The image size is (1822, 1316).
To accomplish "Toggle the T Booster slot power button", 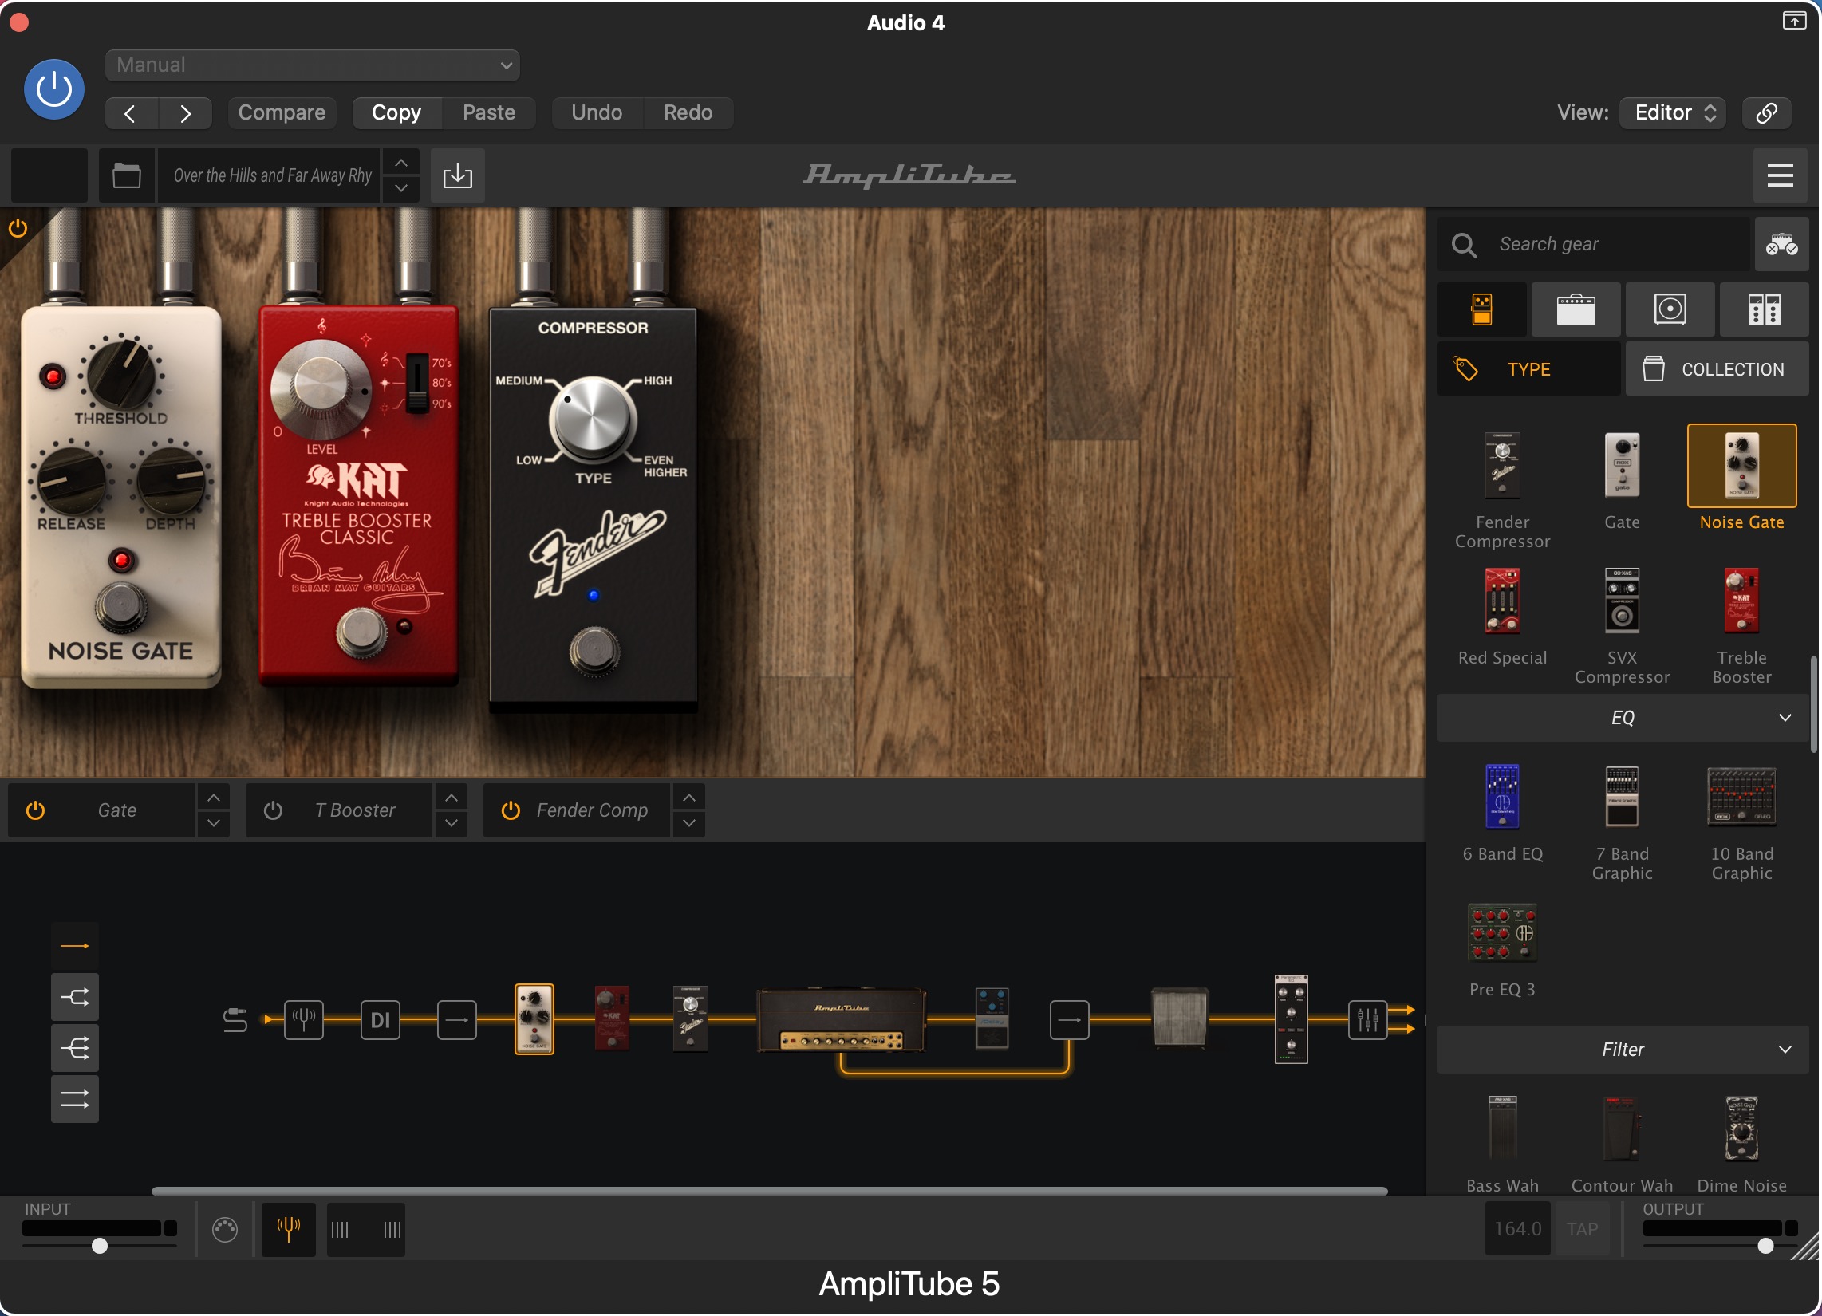I will pyautogui.click(x=273, y=811).
